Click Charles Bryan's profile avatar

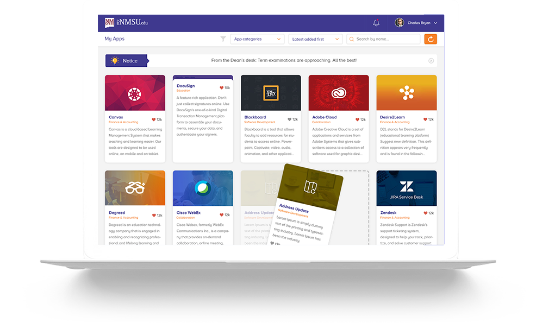399,23
